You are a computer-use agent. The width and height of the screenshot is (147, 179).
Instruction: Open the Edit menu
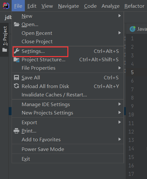tap(32, 6)
